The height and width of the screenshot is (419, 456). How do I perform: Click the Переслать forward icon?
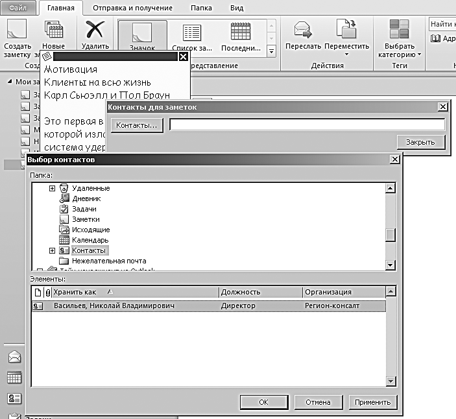[302, 30]
